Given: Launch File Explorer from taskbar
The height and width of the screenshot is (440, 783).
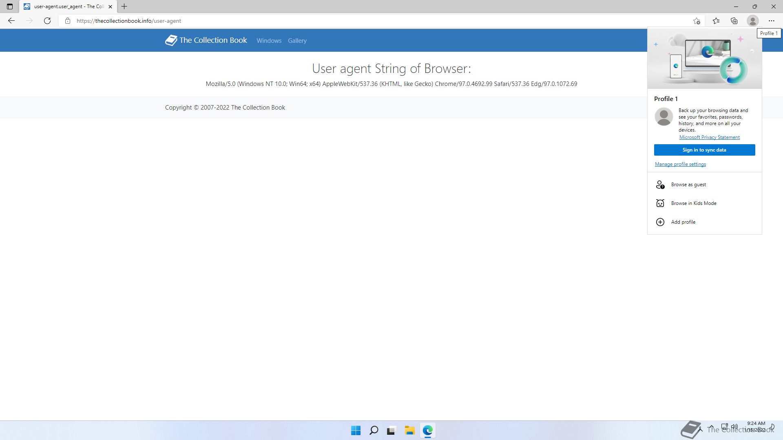Looking at the screenshot, I should [409, 430].
